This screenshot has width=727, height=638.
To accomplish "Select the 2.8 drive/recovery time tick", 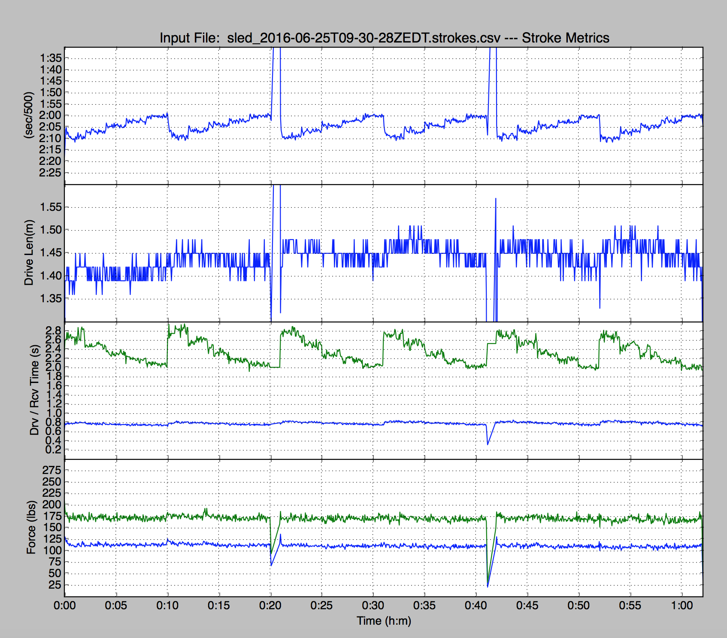I will click(x=54, y=330).
